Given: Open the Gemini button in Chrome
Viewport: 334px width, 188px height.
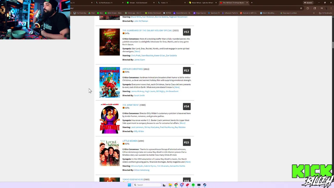Looking at the screenshot, I should coord(308,3).
